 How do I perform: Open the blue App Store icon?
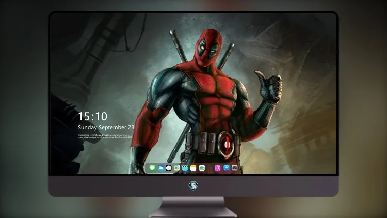click(x=227, y=168)
